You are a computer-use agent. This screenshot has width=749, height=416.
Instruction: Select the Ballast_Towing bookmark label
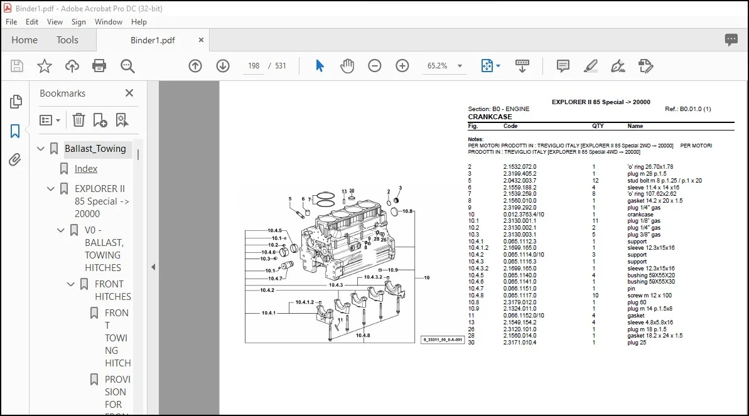click(95, 149)
